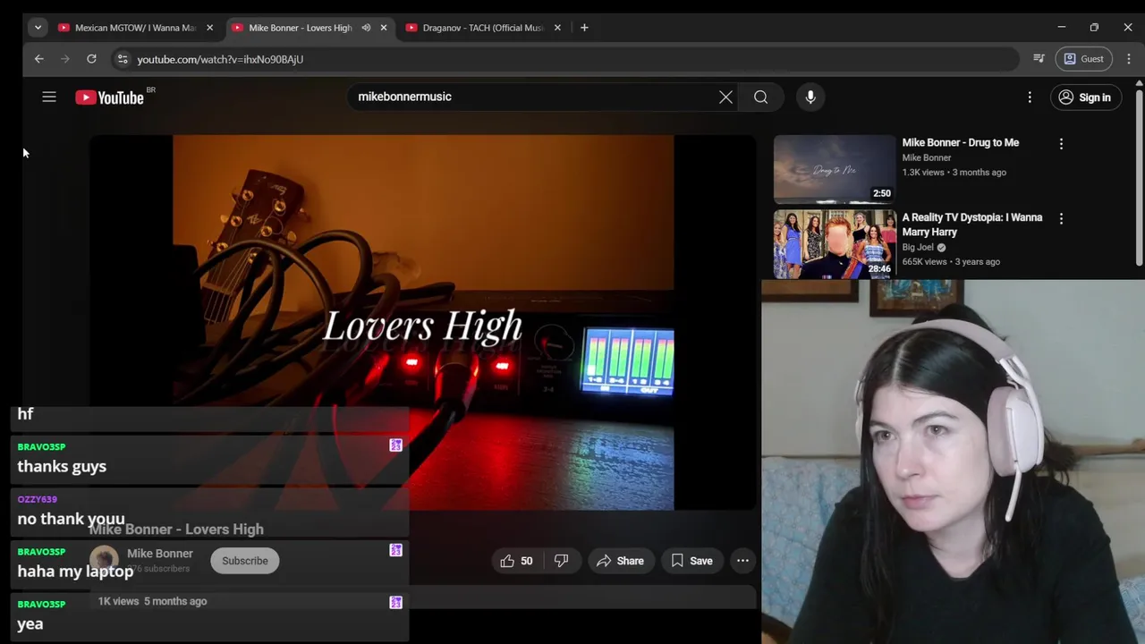Click the search magnifier button
Image resolution: width=1145 pixels, height=644 pixels.
[x=760, y=97]
